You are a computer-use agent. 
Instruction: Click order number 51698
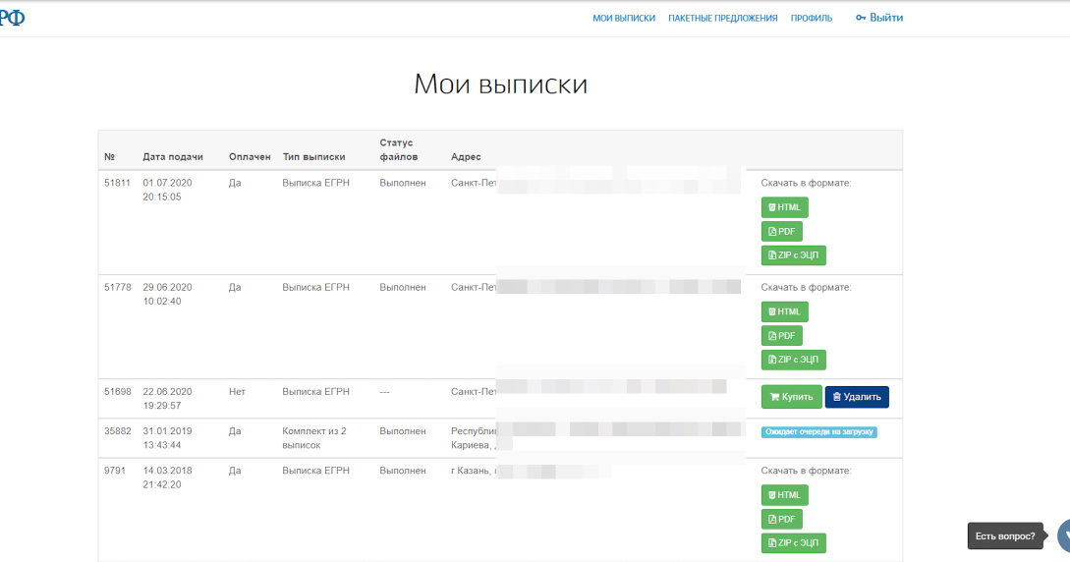pos(117,391)
